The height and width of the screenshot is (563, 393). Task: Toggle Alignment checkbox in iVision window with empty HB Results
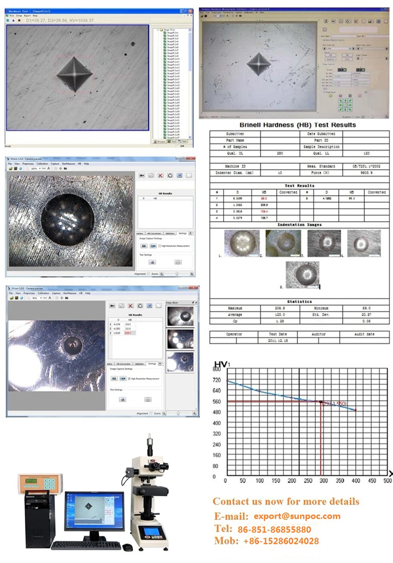tap(148, 274)
